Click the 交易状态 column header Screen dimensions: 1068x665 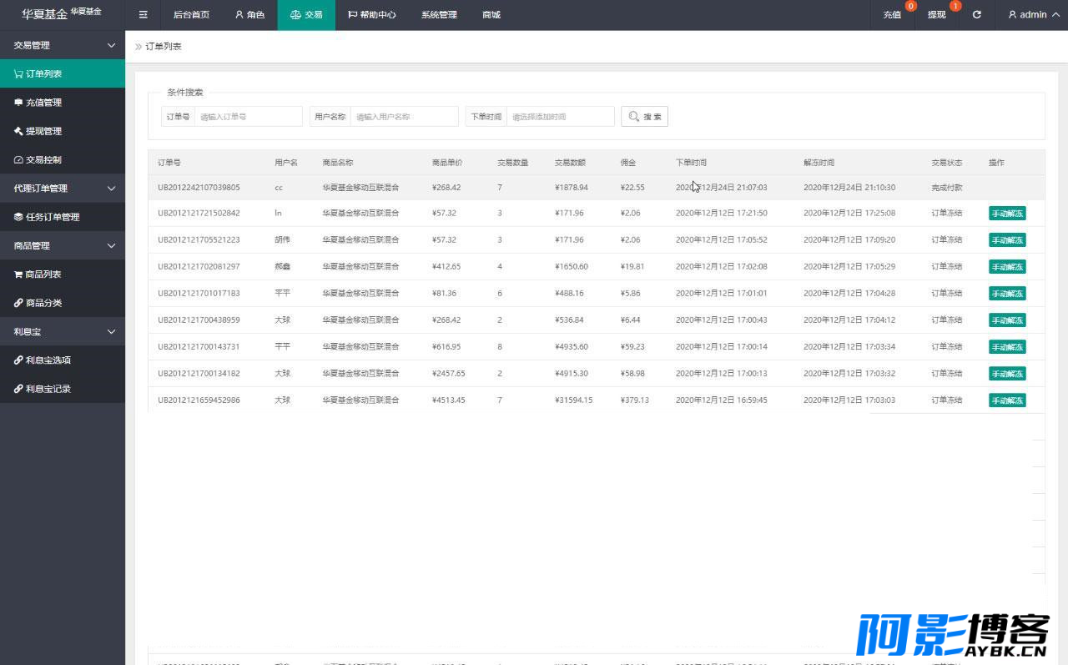947,163
